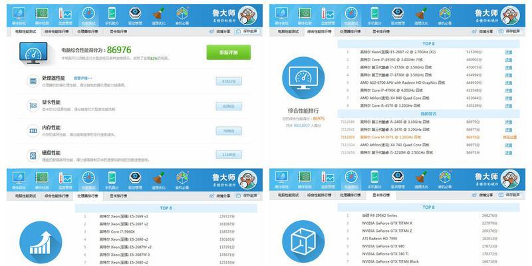Screen dimensions: 532x266
Task: Open 温度管理 thermometer icon in performance test window
Action: pyautogui.click(x=65, y=16)
